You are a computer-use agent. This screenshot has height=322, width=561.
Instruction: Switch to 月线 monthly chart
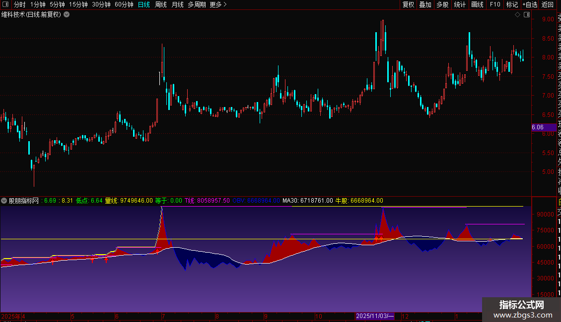click(x=177, y=4)
